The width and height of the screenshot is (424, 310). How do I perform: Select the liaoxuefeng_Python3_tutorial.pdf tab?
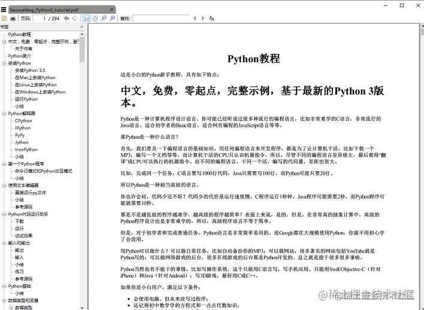click(62, 10)
